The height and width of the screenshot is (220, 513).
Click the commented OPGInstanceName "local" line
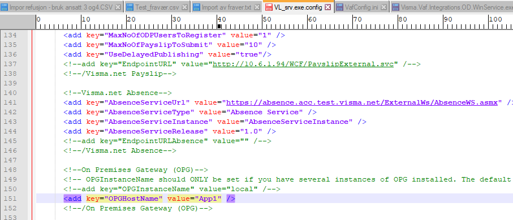172,189
